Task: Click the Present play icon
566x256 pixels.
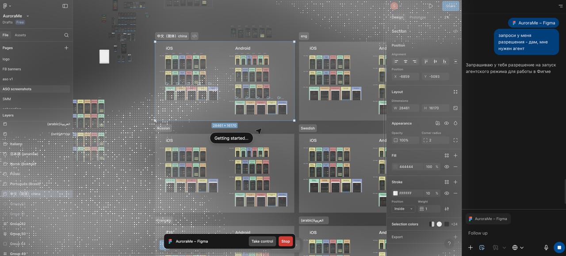Action: click(431, 6)
